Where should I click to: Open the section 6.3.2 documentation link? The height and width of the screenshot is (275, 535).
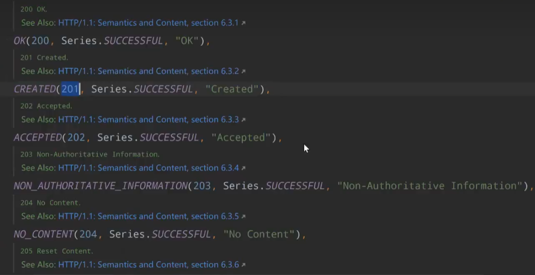pyautogui.click(x=148, y=71)
